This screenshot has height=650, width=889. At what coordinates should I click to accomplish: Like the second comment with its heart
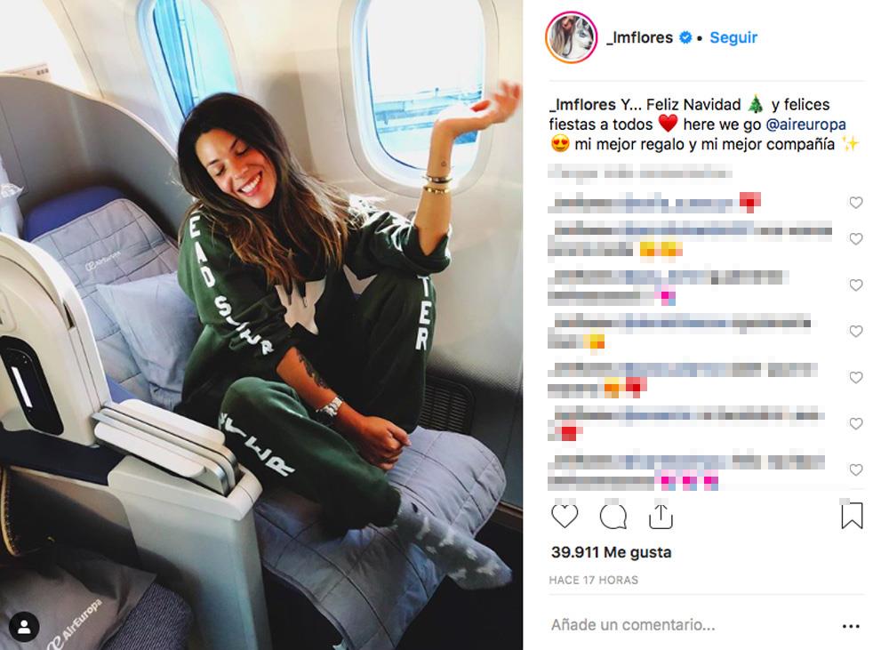pos(855,239)
